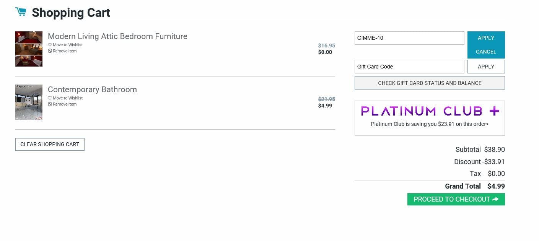This screenshot has width=539, height=241.
Task: Click heart icon for Attic Bedroom Furniture
Action: coord(50,45)
